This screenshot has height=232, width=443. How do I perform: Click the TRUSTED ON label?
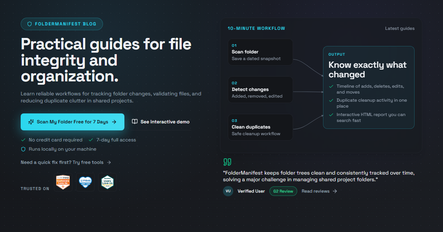point(35,189)
